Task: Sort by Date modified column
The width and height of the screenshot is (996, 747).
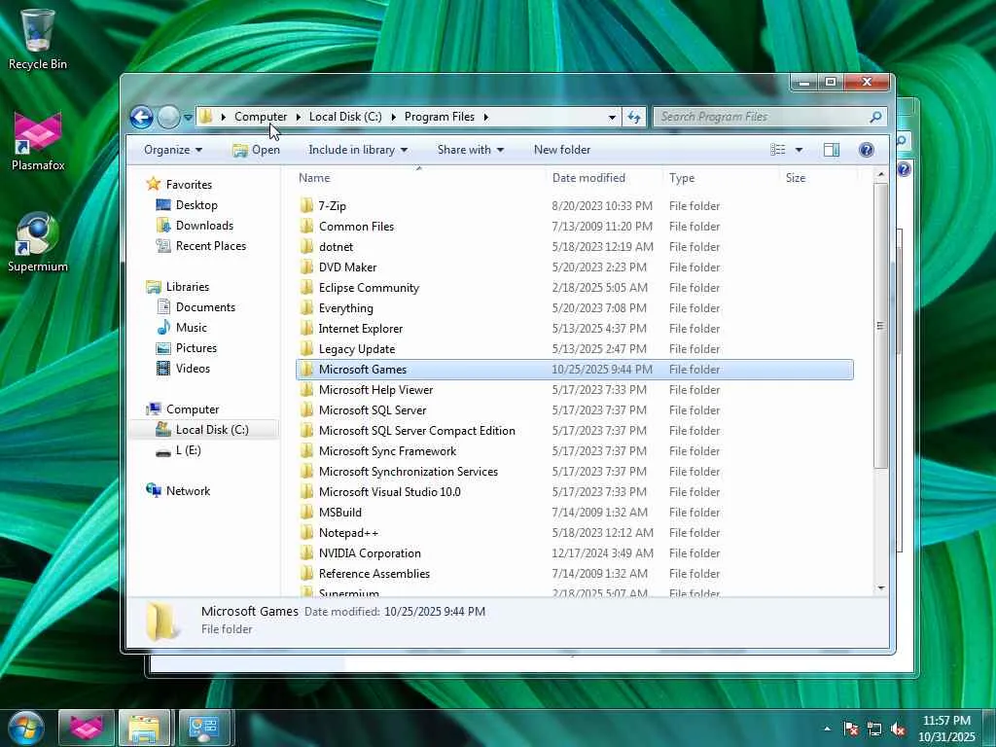Action: (x=603, y=178)
